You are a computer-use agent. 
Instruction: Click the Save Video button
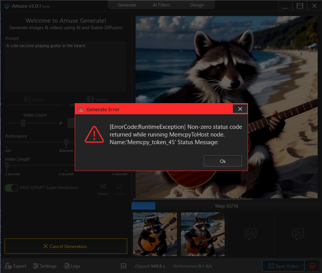(x=283, y=266)
